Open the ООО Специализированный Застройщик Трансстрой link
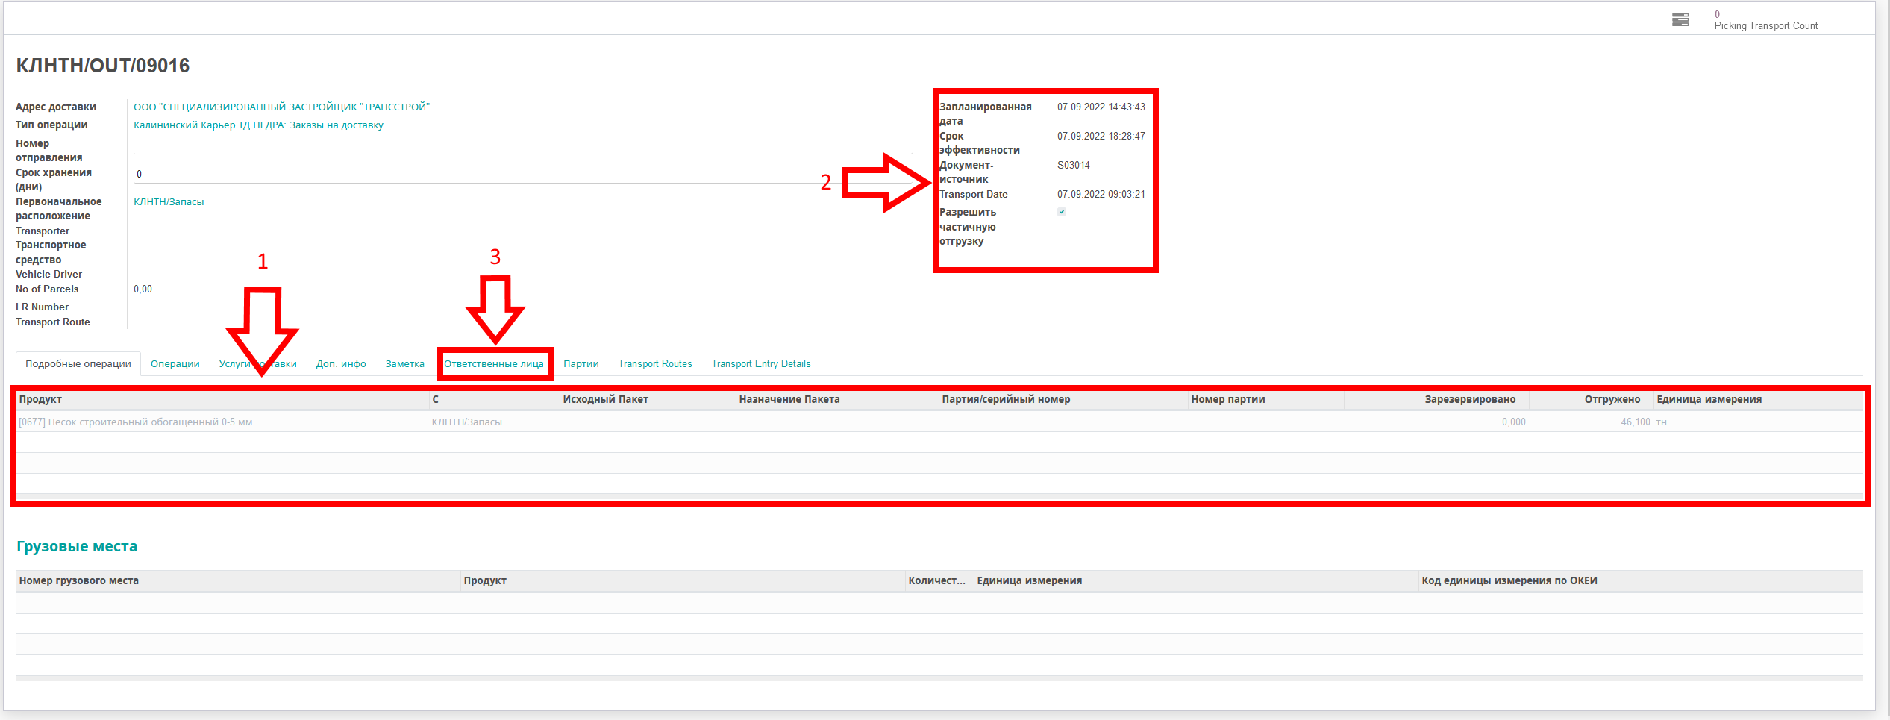1890x720 pixels. point(281,107)
